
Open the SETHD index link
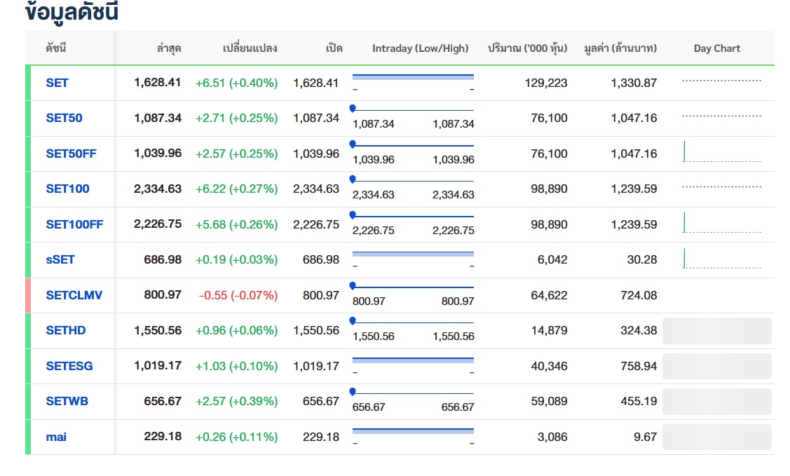click(x=65, y=330)
